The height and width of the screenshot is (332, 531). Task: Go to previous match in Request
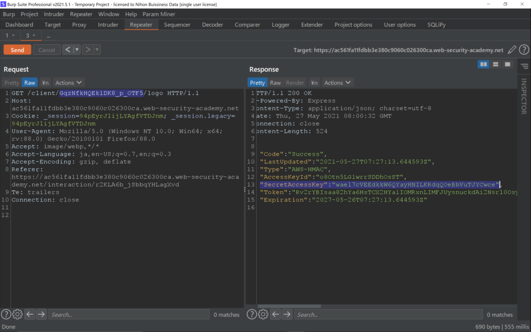(x=30, y=314)
